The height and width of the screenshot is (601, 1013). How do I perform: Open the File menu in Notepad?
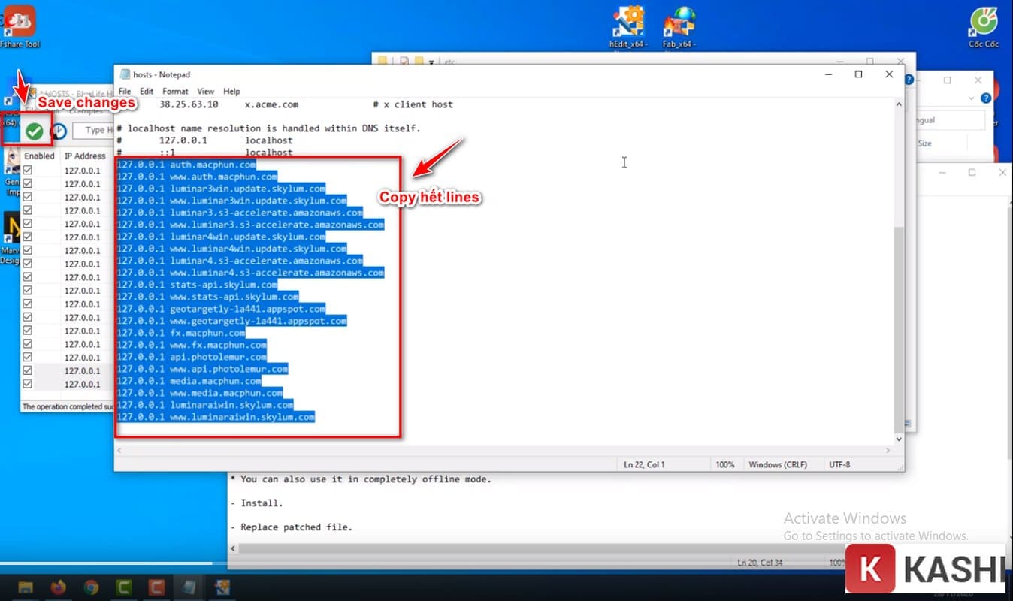click(125, 91)
